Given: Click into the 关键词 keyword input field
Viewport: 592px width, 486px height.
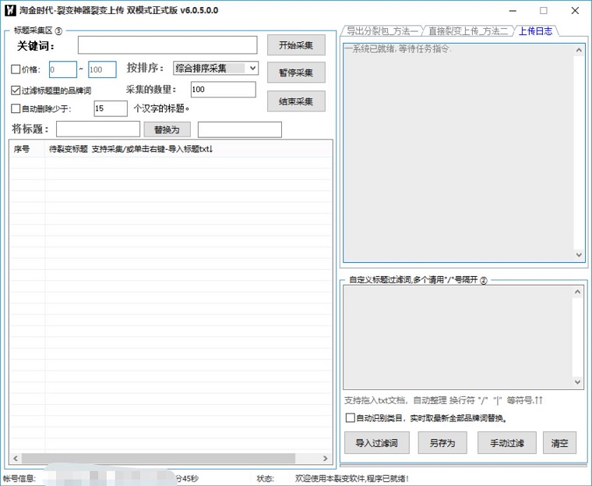Looking at the screenshot, I should 167,45.
